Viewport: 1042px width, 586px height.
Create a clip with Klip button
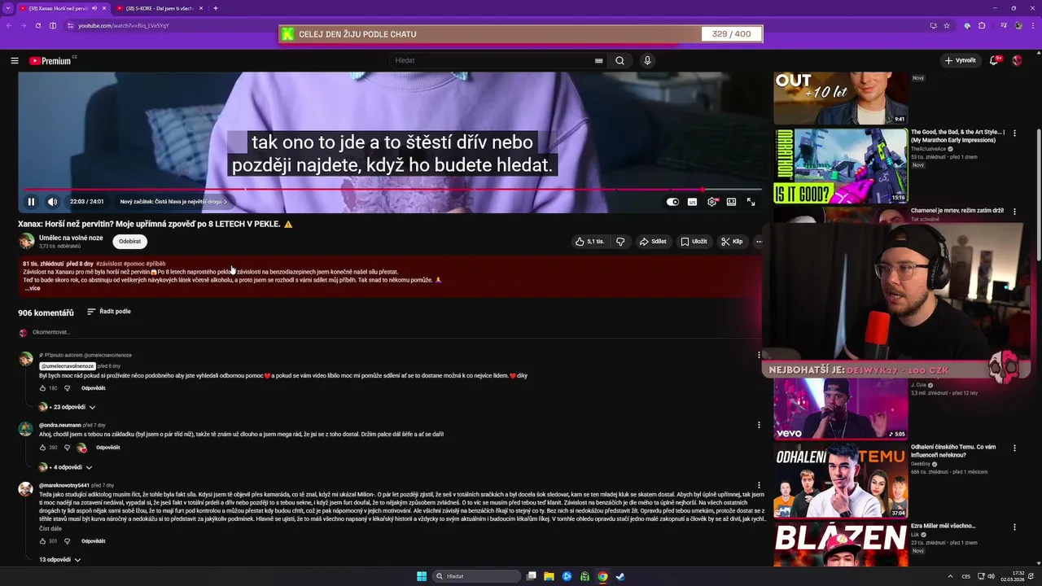732,242
